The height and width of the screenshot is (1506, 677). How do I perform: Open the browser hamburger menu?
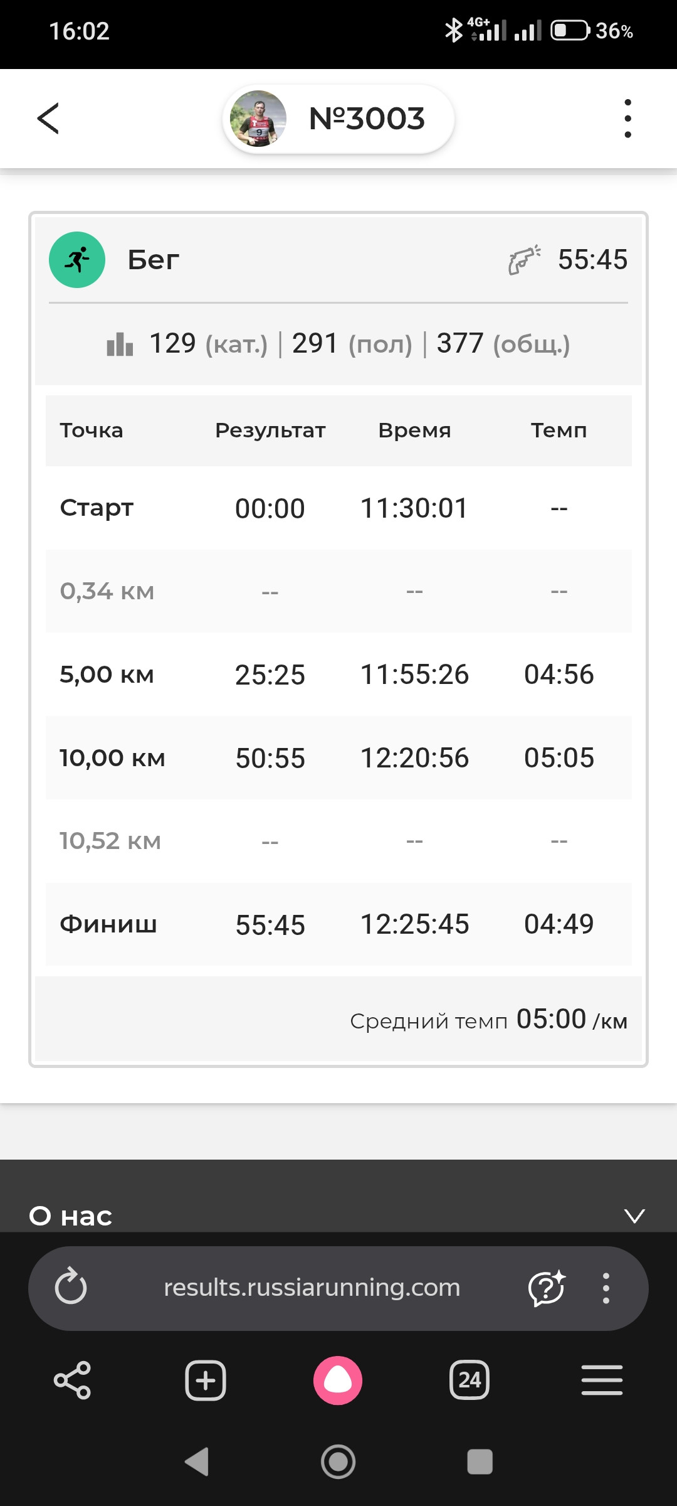[602, 1380]
